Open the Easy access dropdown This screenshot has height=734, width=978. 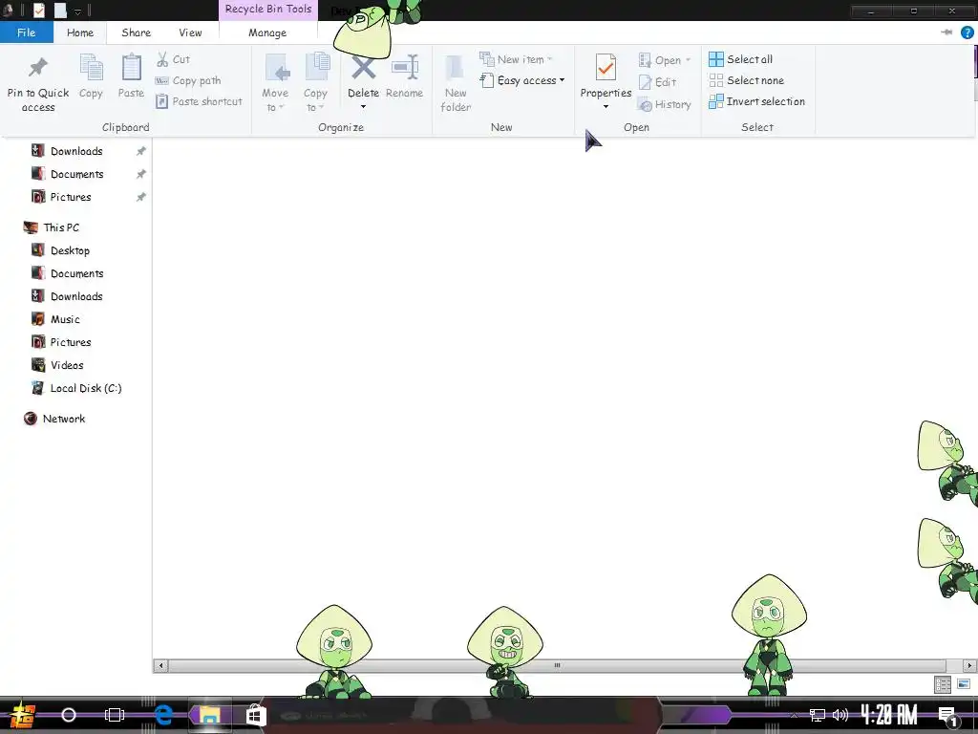pyautogui.click(x=522, y=80)
